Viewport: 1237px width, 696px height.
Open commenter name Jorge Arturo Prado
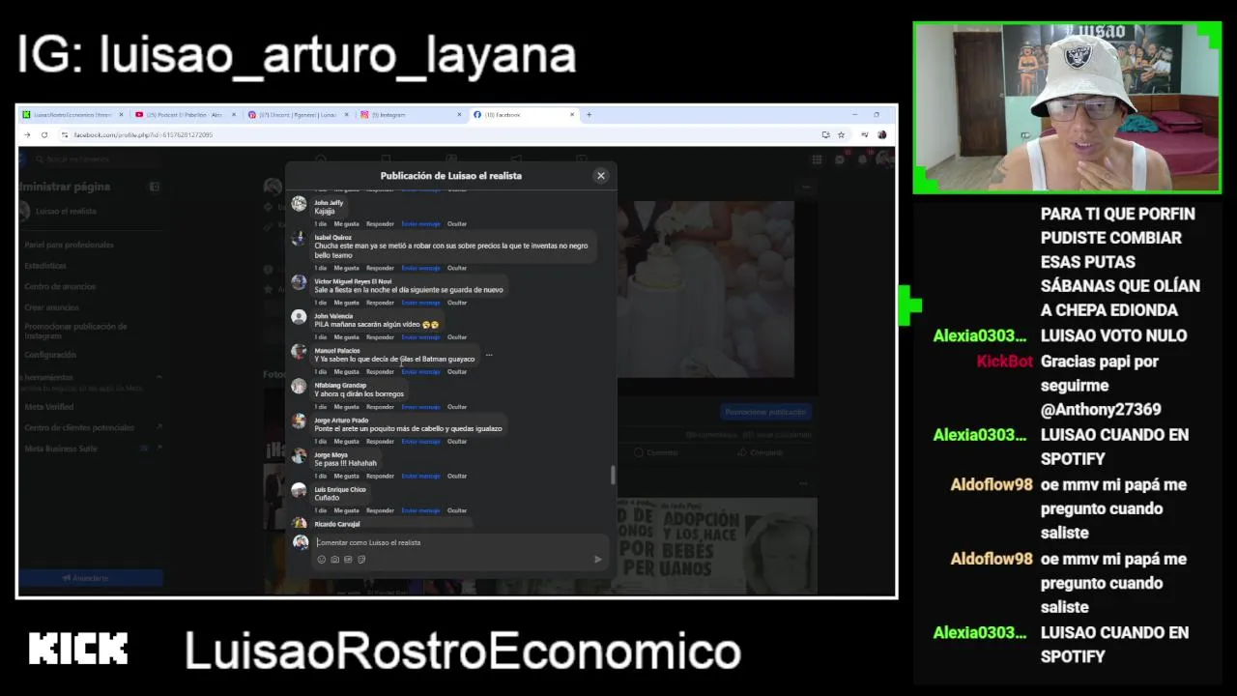[341, 420]
